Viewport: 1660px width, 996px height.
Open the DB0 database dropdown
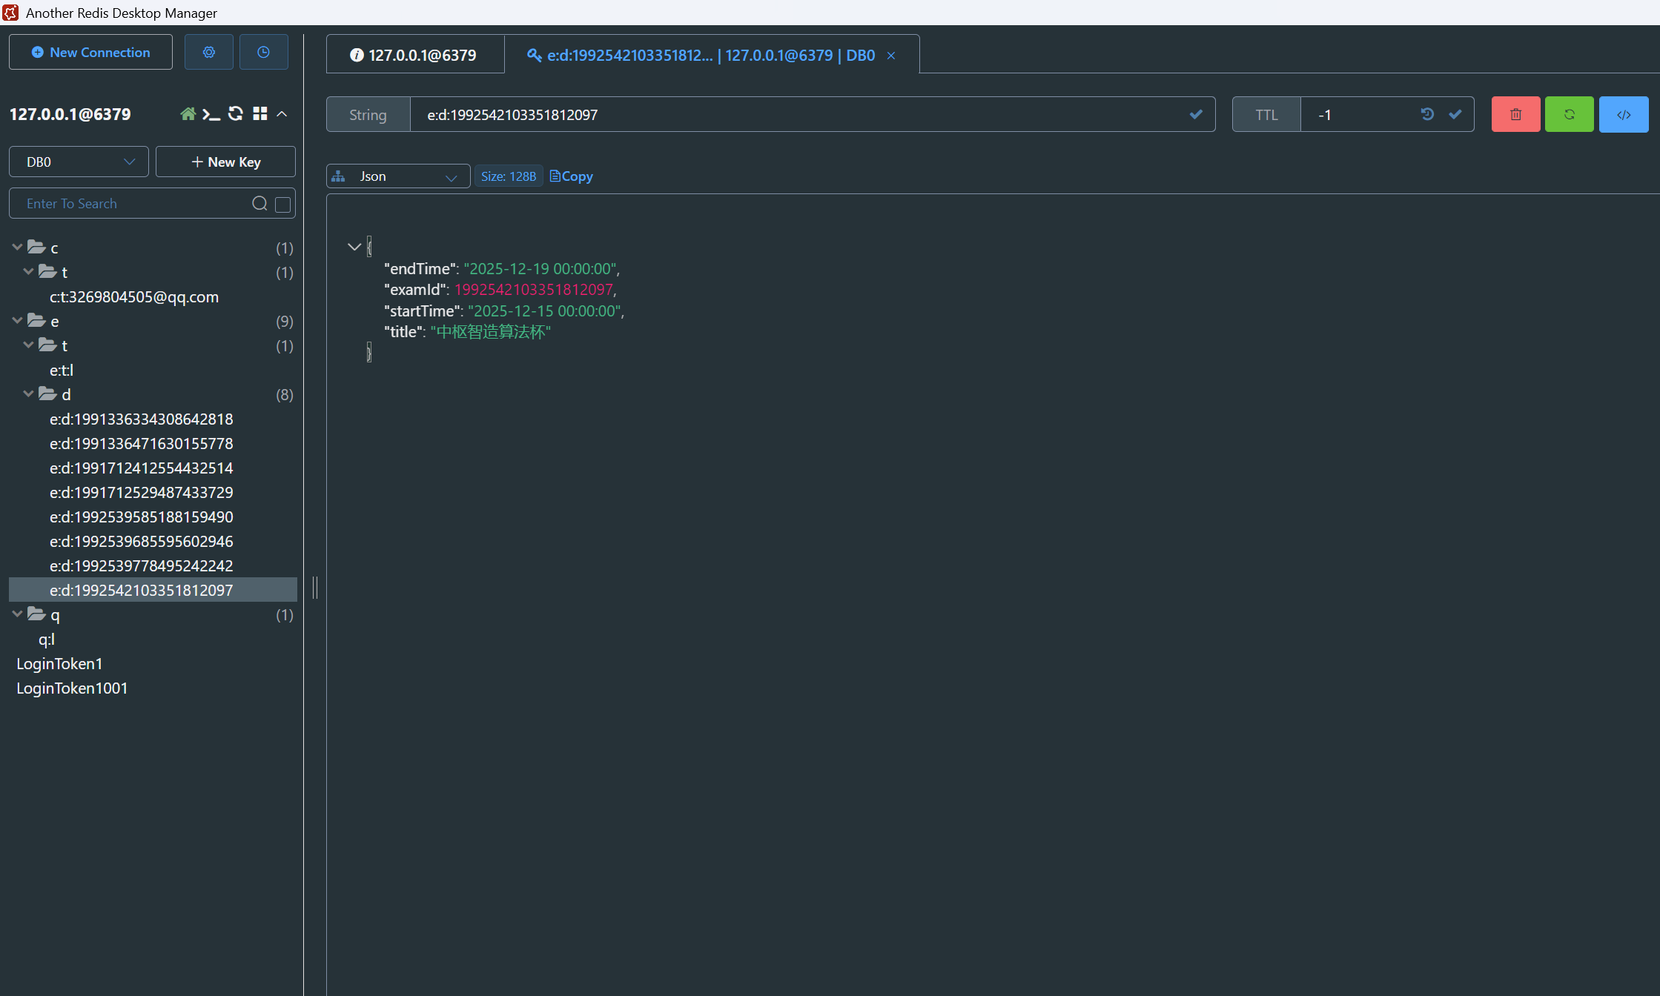[79, 162]
